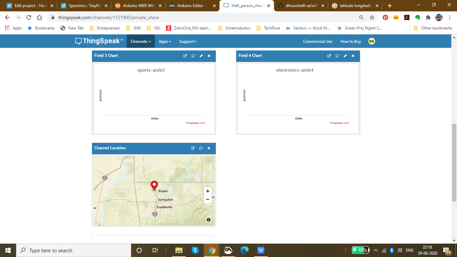Viewport: 457px width, 257px height.
Task: Open the Field 4 Chart comment icon
Action: tap(337, 56)
